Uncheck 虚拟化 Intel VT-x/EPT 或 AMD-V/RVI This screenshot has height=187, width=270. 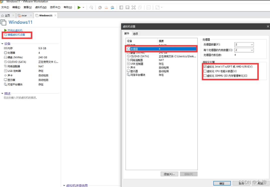tap(205, 67)
